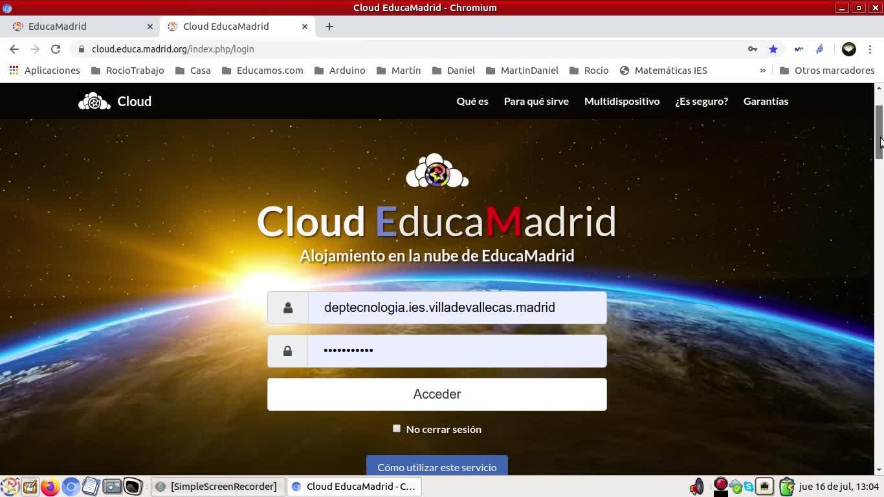Open the Aplicaciones apps grid shortcut
This screenshot has width=884, height=497.
click(45, 71)
